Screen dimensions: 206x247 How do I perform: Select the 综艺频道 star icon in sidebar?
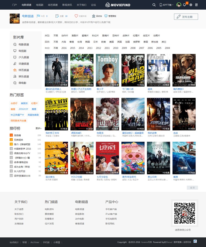[x=15, y=70]
